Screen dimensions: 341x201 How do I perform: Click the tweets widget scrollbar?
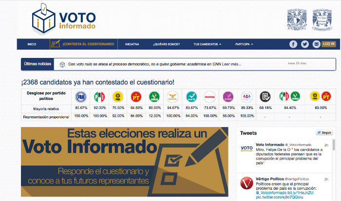[x=334, y=145]
